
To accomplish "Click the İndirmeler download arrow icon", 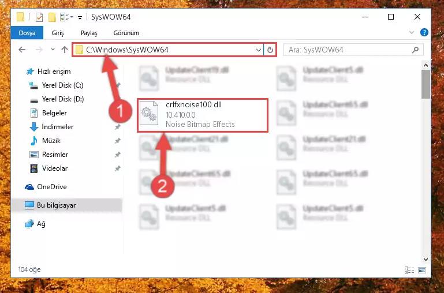I will tap(34, 127).
